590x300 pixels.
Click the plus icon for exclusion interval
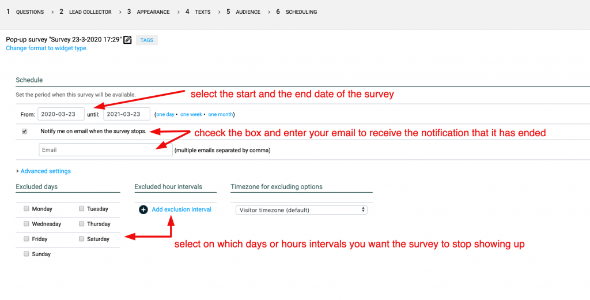click(143, 209)
